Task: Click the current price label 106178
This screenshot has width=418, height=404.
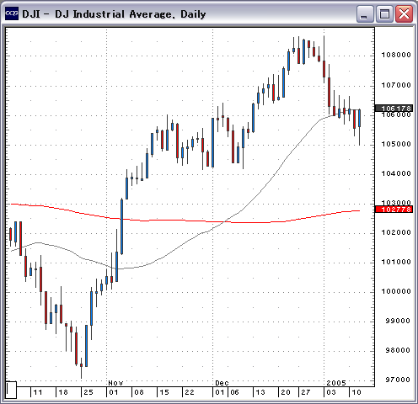Action: (x=394, y=109)
